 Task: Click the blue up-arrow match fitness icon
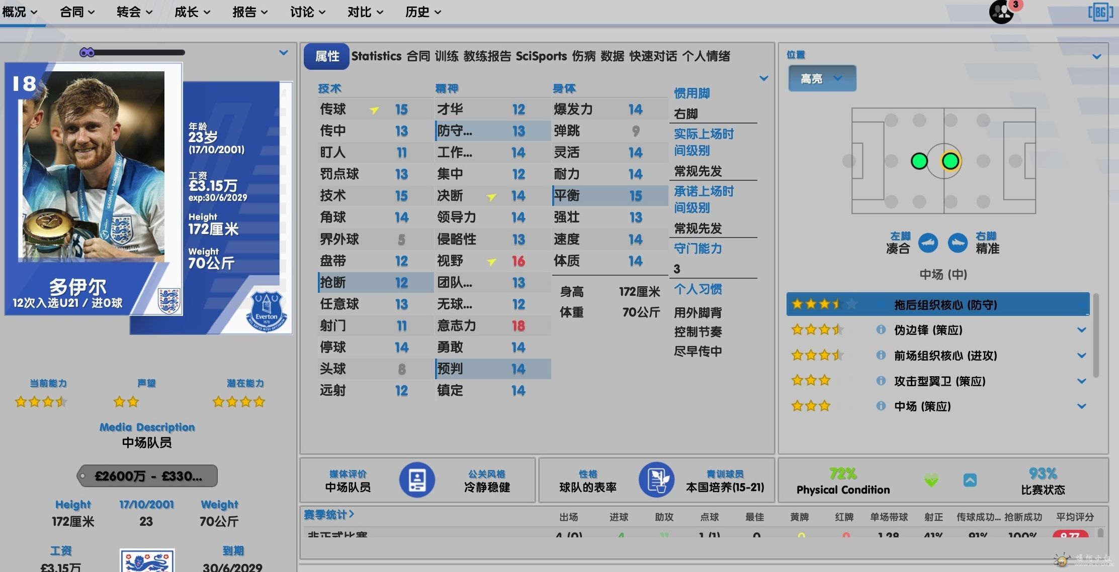[x=970, y=480]
